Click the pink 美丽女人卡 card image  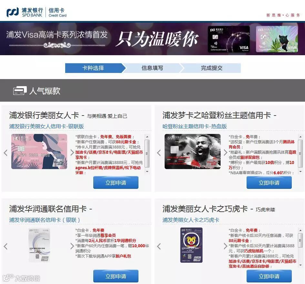coord(39,152)
